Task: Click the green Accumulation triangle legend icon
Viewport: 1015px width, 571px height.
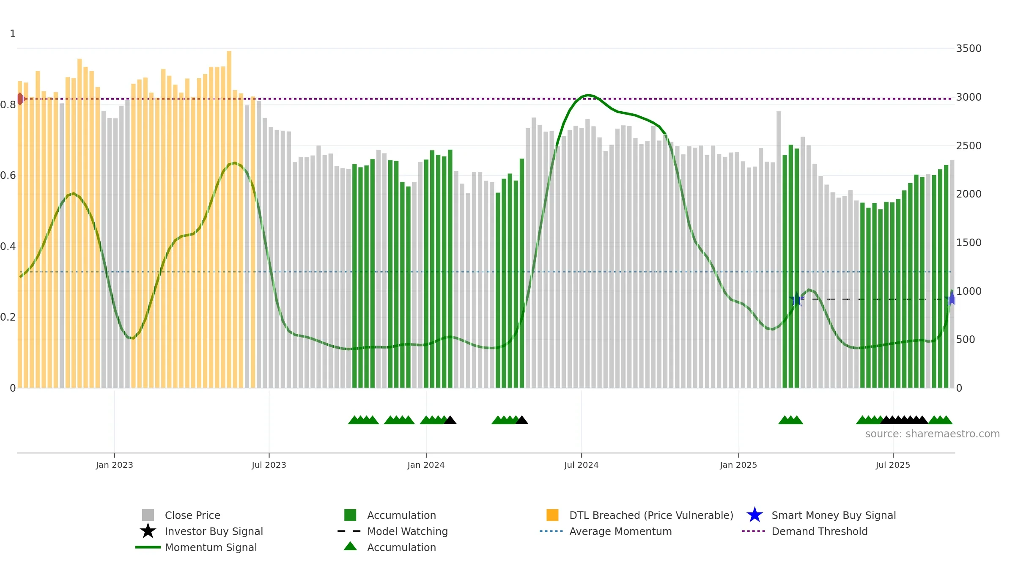Action: (x=350, y=546)
